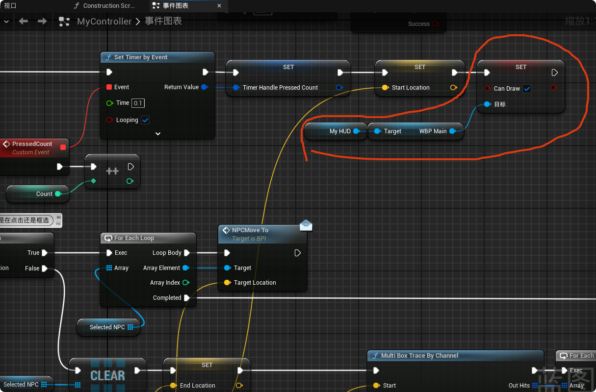Image resolution: width=596 pixels, height=392 pixels.
Task: Expand the Set Timer by Event node
Action: point(158,133)
